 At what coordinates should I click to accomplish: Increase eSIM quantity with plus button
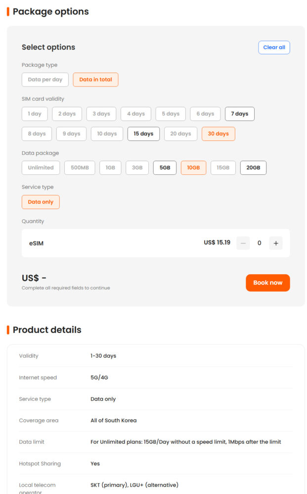pyautogui.click(x=275, y=243)
